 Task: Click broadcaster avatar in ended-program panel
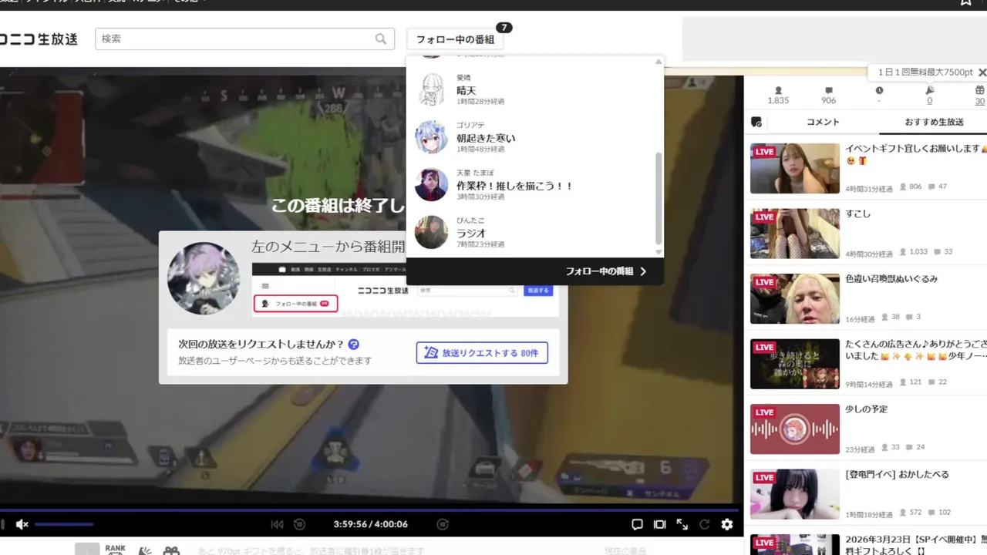[204, 278]
